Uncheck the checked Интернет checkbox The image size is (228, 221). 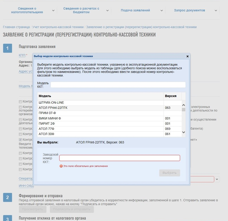click(20, 140)
